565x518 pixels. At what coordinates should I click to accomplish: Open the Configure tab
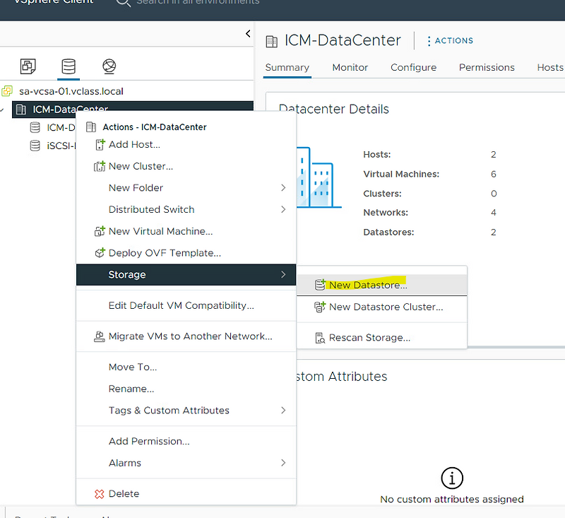click(413, 67)
